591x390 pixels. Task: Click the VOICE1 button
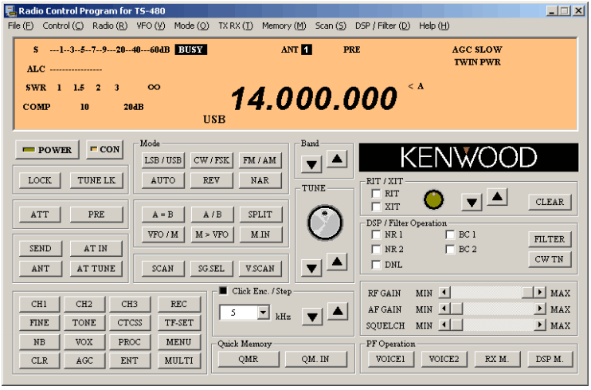pyautogui.click(x=390, y=359)
